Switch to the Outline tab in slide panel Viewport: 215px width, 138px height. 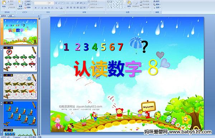point(10,16)
